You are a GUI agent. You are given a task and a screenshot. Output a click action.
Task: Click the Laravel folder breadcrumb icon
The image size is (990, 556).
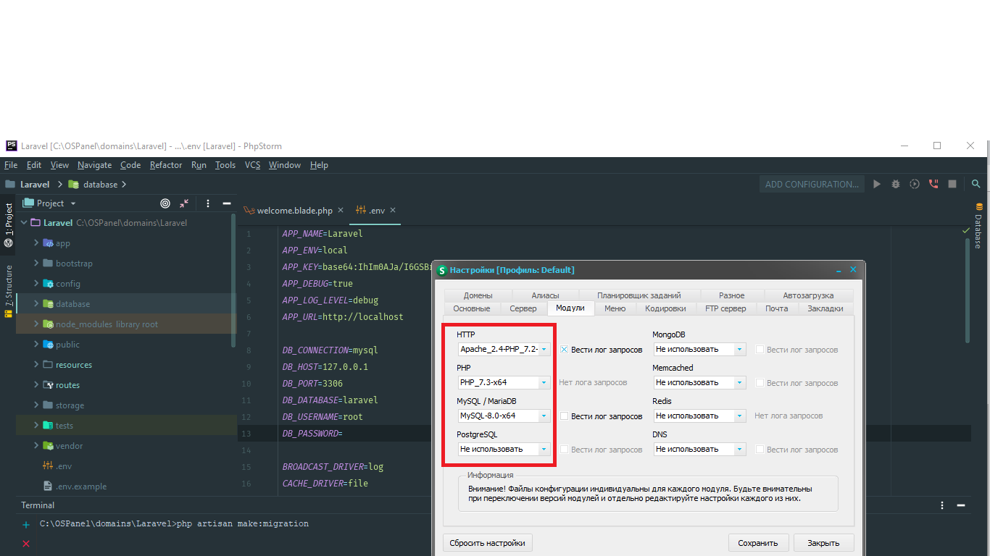(10, 185)
